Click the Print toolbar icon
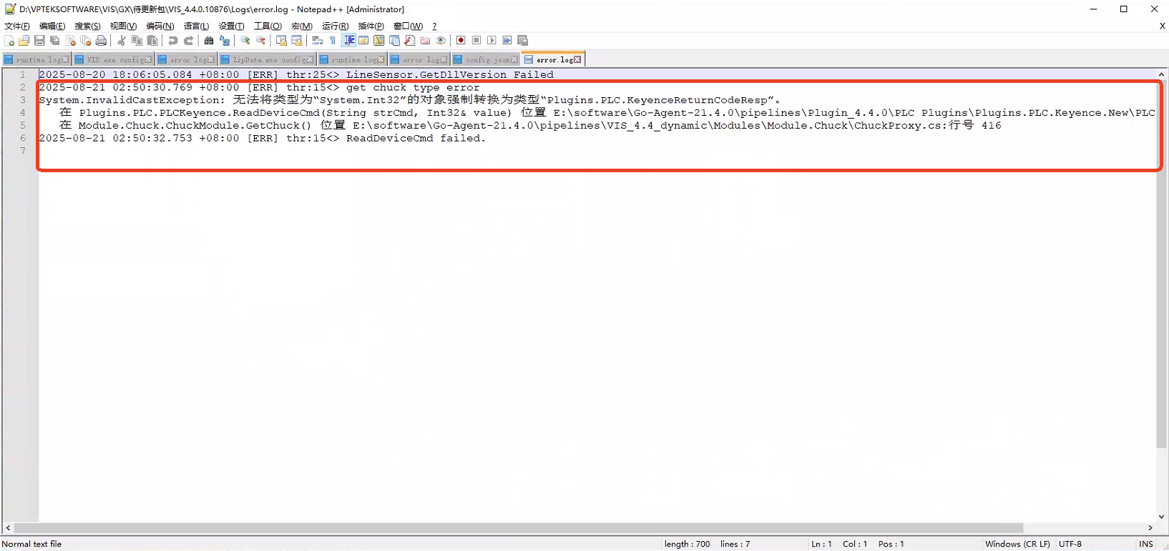Image resolution: width=1169 pixels, height=551 pixels. [101, 41]
